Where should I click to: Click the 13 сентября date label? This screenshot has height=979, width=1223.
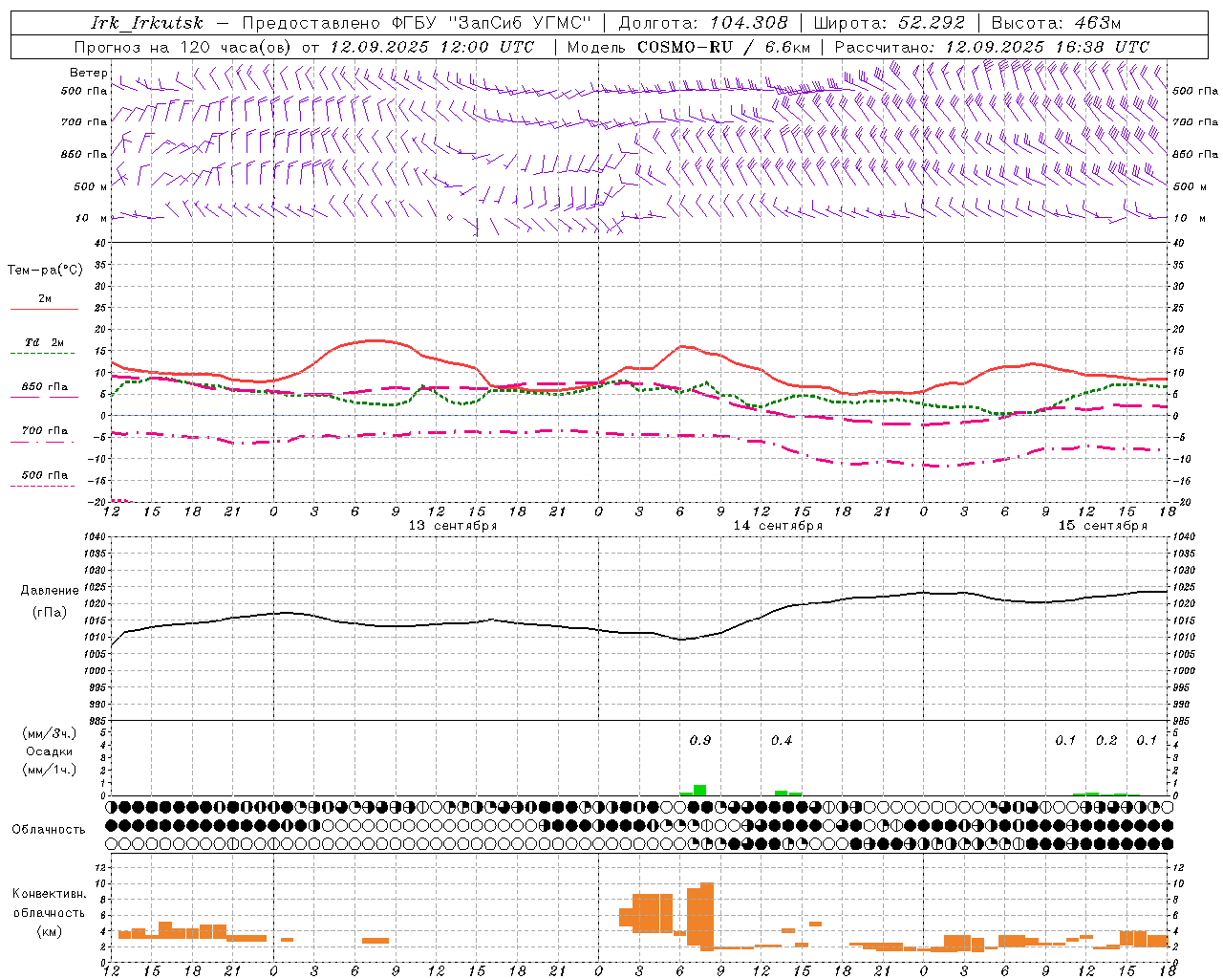tap(453, 526)
